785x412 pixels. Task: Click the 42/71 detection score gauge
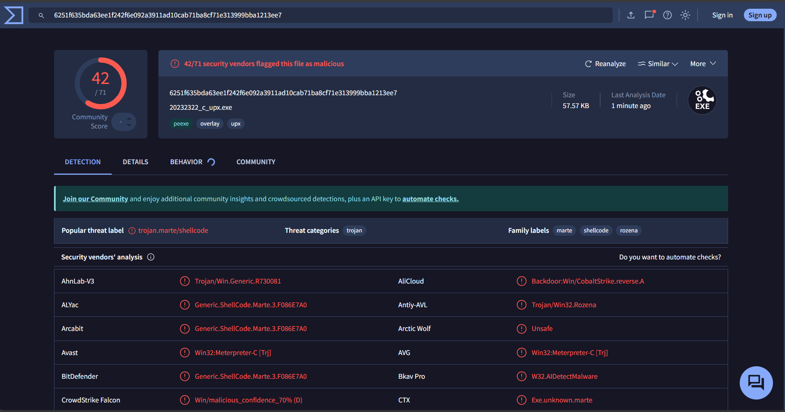[x=101, y=84]
